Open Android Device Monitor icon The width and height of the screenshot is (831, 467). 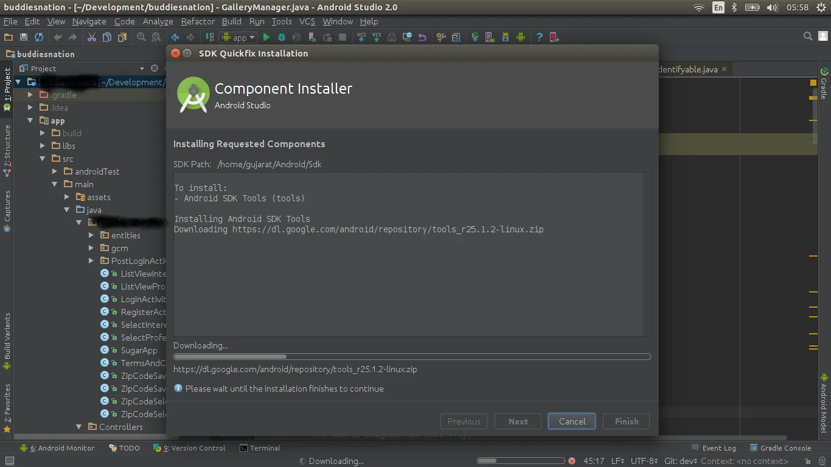point(521,38)
